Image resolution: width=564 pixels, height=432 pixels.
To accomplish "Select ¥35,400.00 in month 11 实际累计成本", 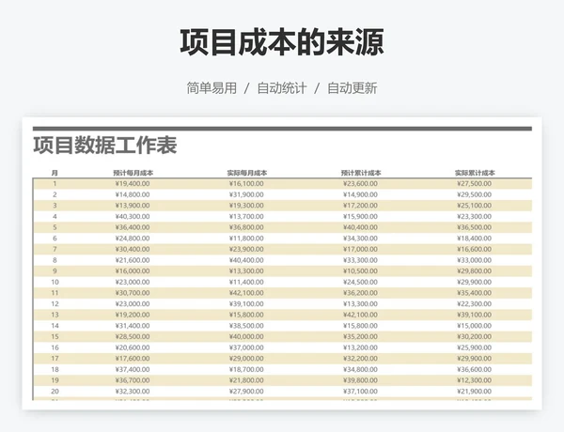I will (475, 293).
